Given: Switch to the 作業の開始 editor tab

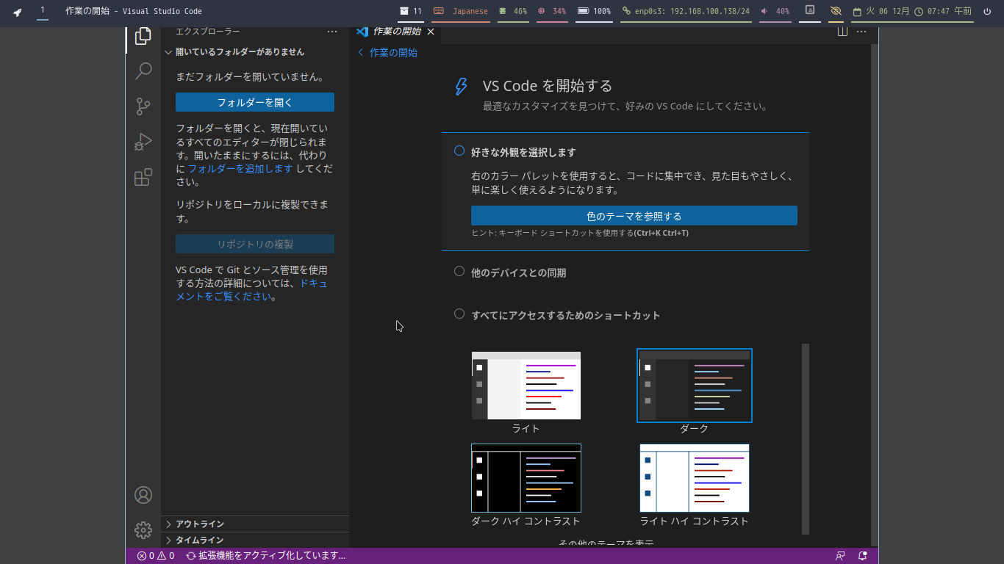Looking at the screenshot, I should coord(395,32).
